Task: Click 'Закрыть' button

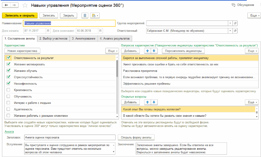Action: coord(69,16)
